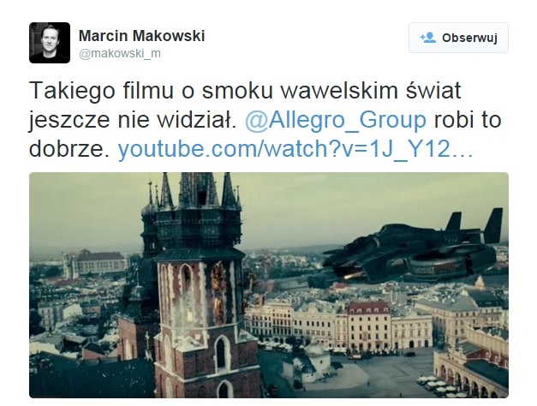Click distant Wawel castle in the image
This screenshot has height=406, width=537.
(94, 265)
